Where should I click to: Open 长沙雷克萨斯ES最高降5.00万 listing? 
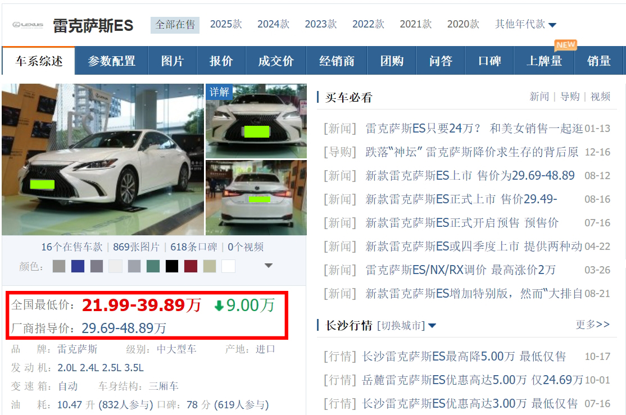(464, 357)
